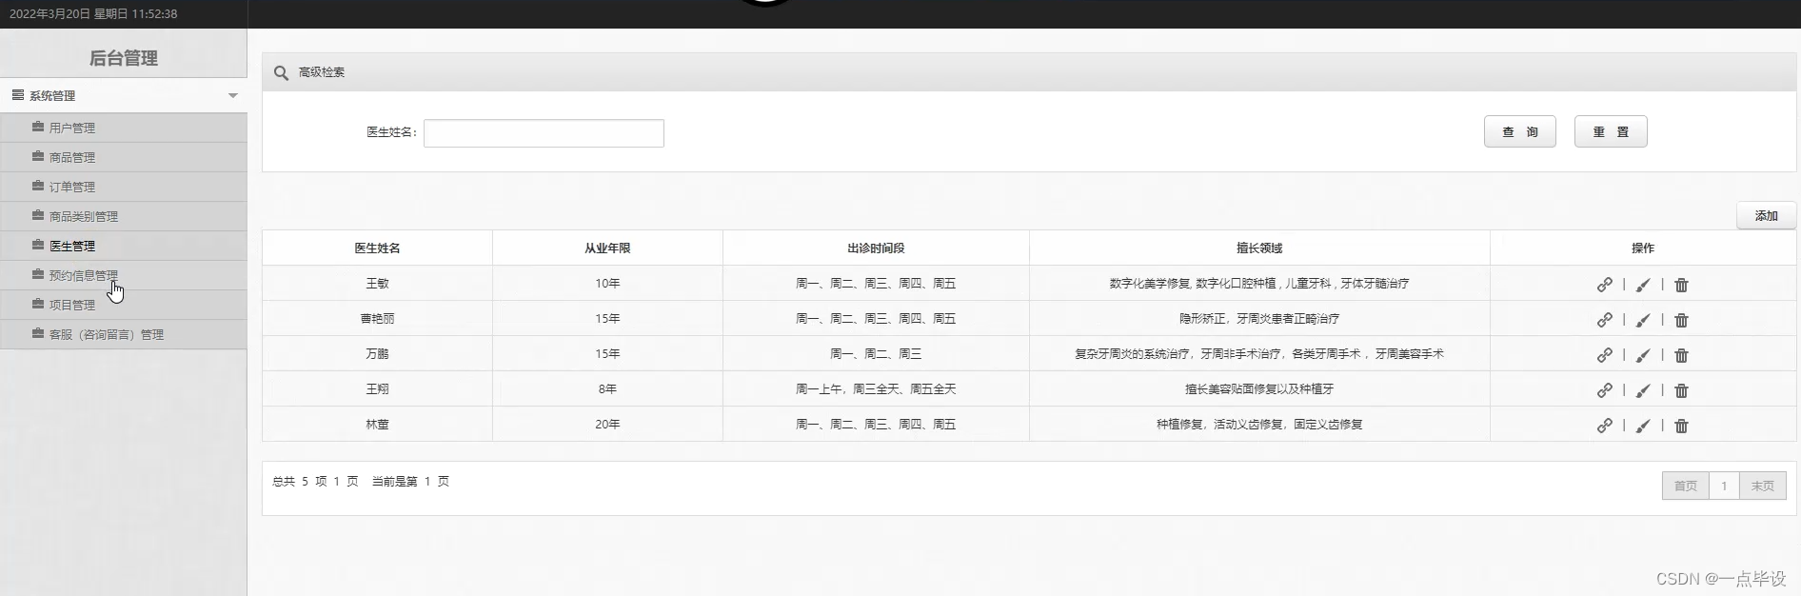Select the name cell 曹艳丽
Screen dimensions: 1801x596
(378, 319)
